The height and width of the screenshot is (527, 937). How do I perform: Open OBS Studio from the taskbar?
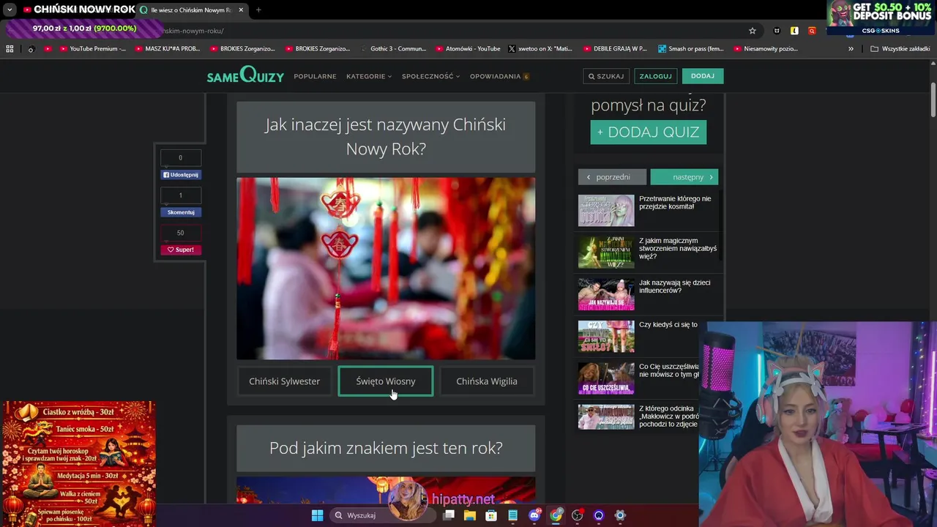tap(578, 515)
